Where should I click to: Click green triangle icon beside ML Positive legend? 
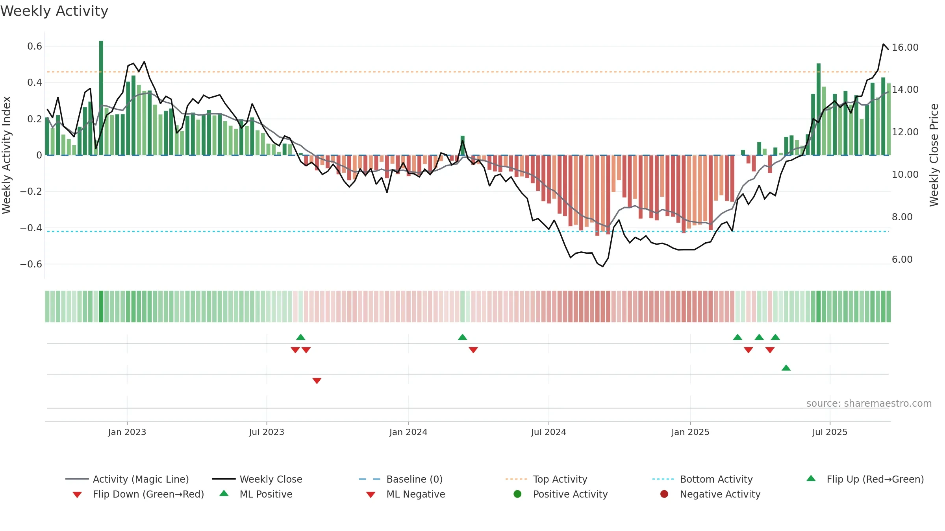point(224,493)
